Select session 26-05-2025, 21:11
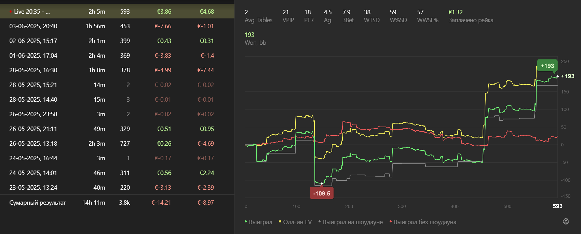This screenshot has width=581, height=234. (117, 129)
